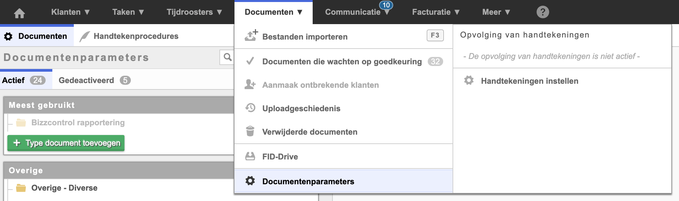
Task: Click the FID-Drive drive icon
Action: (250, 156)
